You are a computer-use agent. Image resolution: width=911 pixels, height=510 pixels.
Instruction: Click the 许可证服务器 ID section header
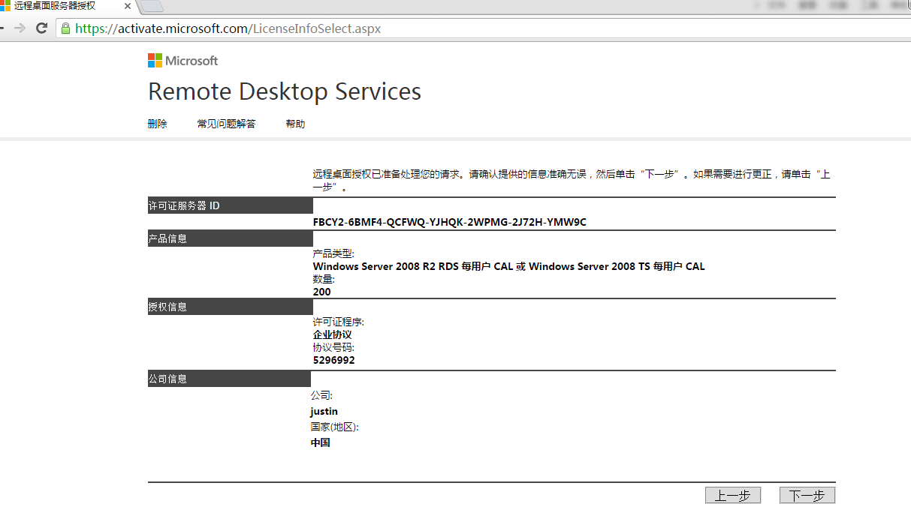coord(231,205)
